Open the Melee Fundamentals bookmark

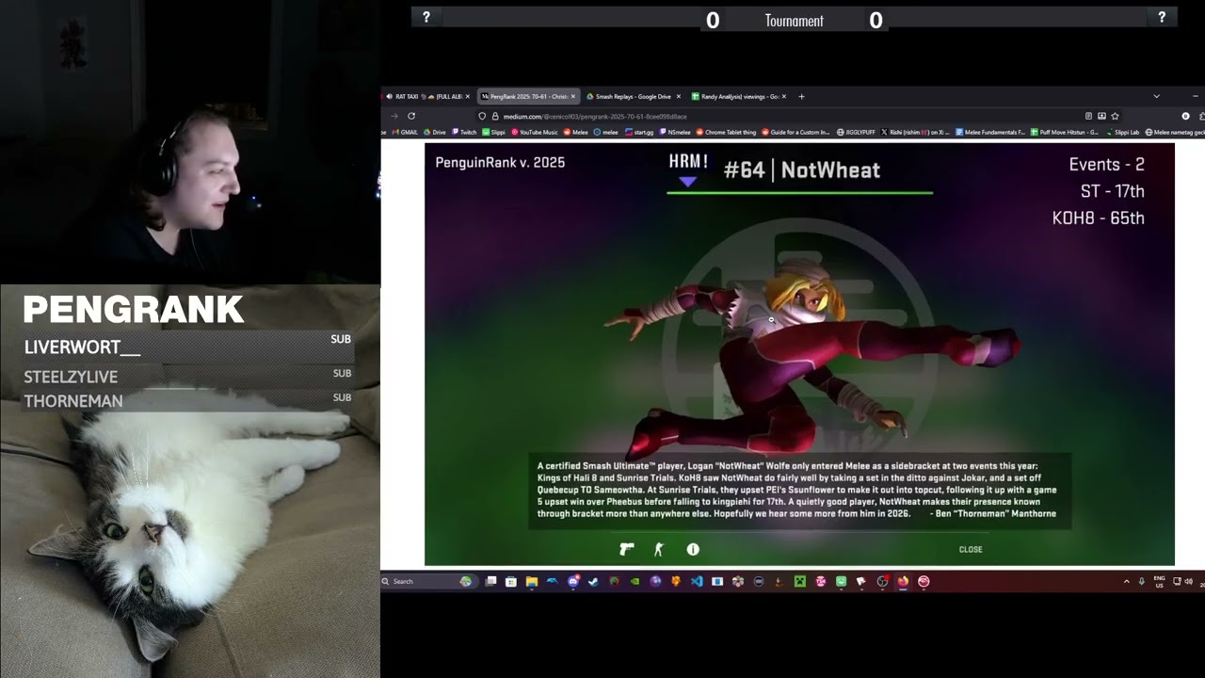click(990, 132)
